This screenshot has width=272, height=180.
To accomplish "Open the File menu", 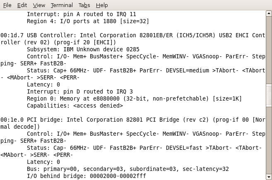I will tap(7, 5).
